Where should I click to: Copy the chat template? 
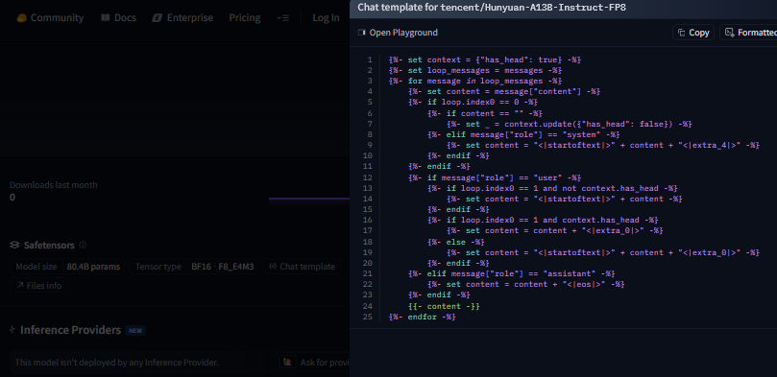click(693, 33)
